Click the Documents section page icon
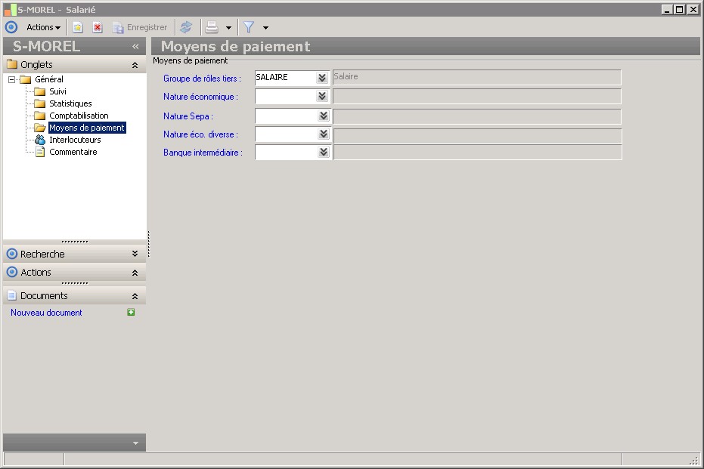 pyautogui.click(x=11, y=295)
